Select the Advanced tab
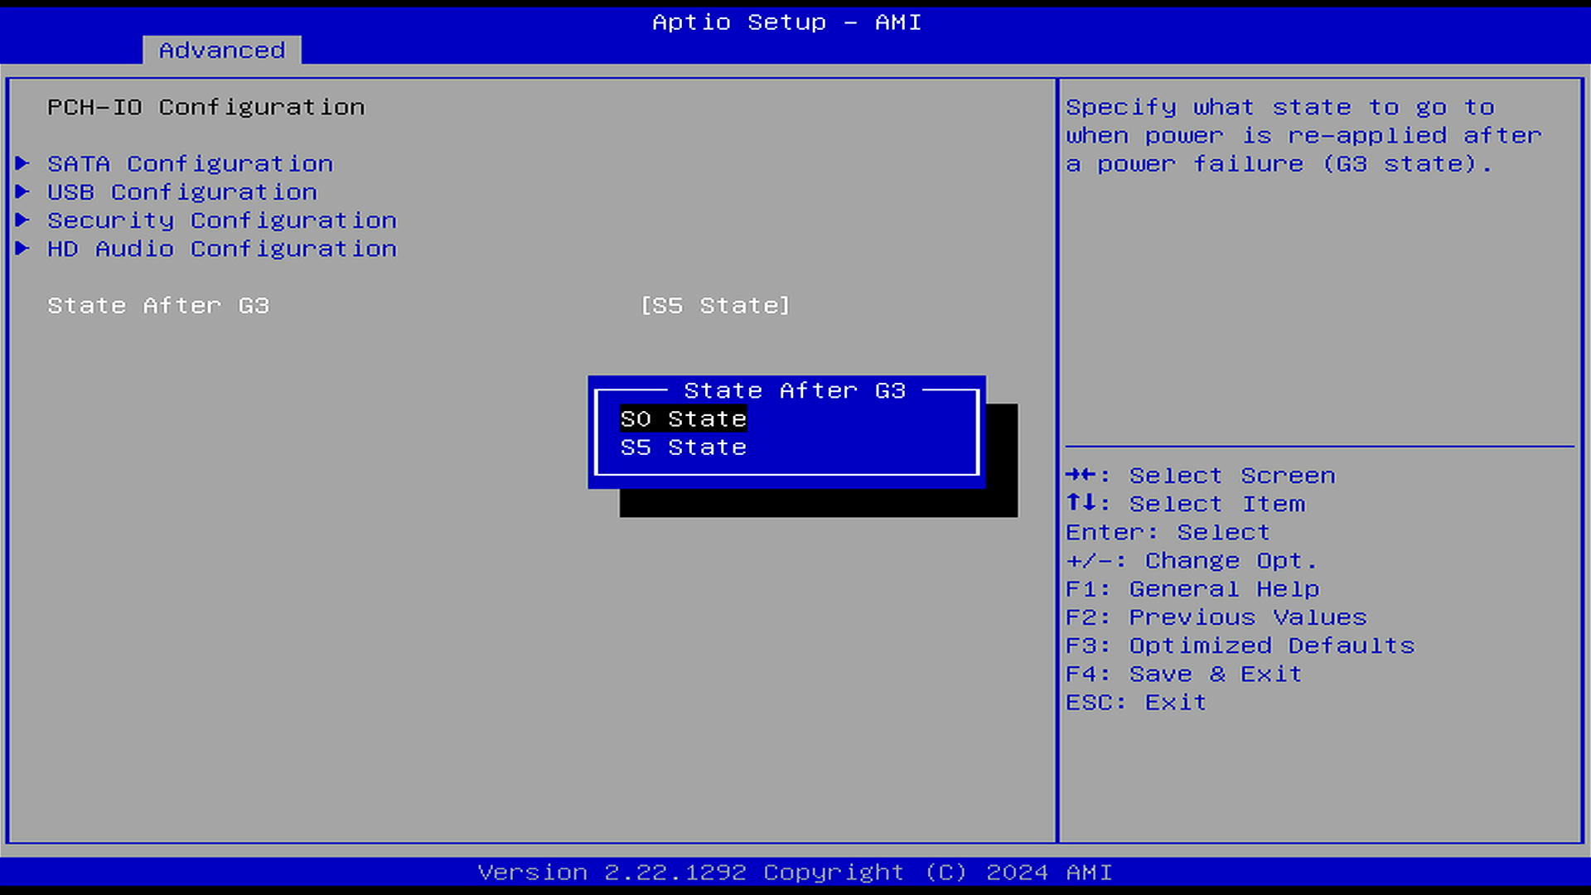Screen dimensions: 1591x895 pyautogui.click(x=221, y=51)
